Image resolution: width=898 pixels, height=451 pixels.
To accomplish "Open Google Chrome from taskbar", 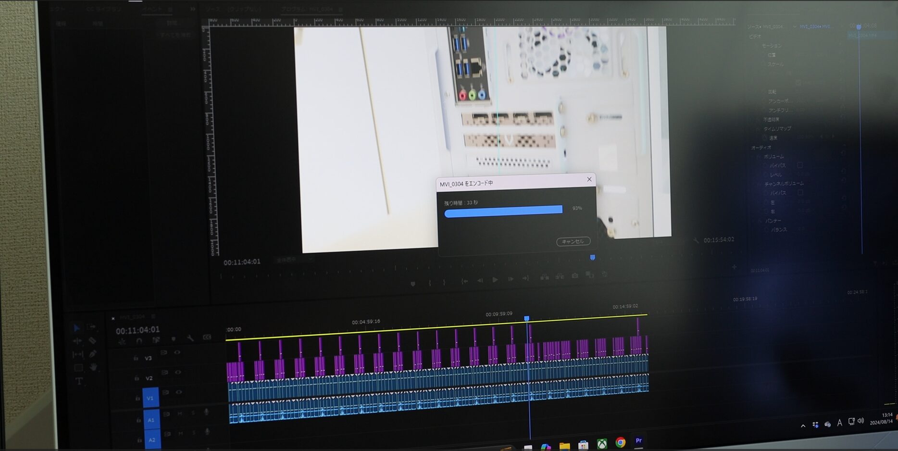I will [621, 442].
